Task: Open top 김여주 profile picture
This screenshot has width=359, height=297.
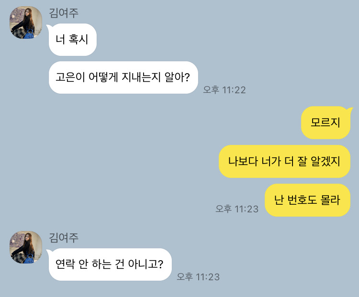Action: click(x=26, y=22)
